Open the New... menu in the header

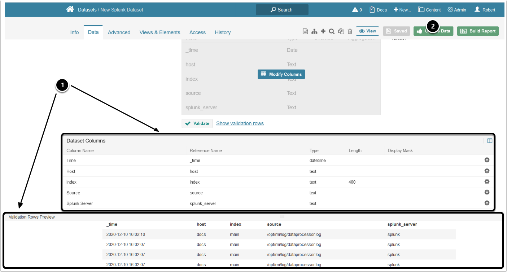402,10
